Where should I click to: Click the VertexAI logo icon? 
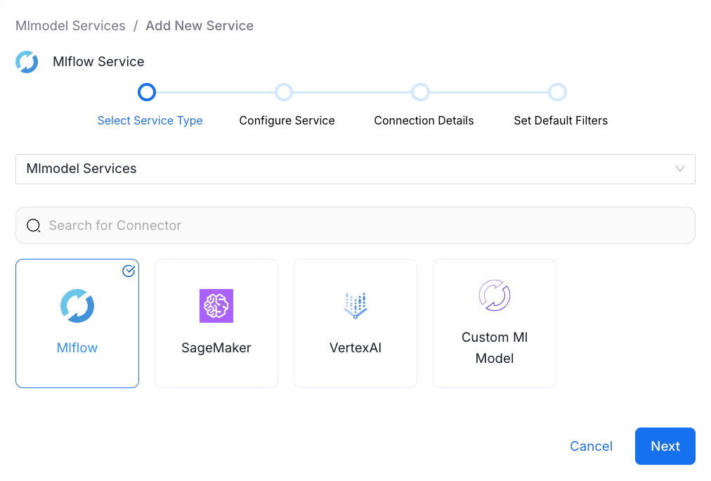coord(355,306)
